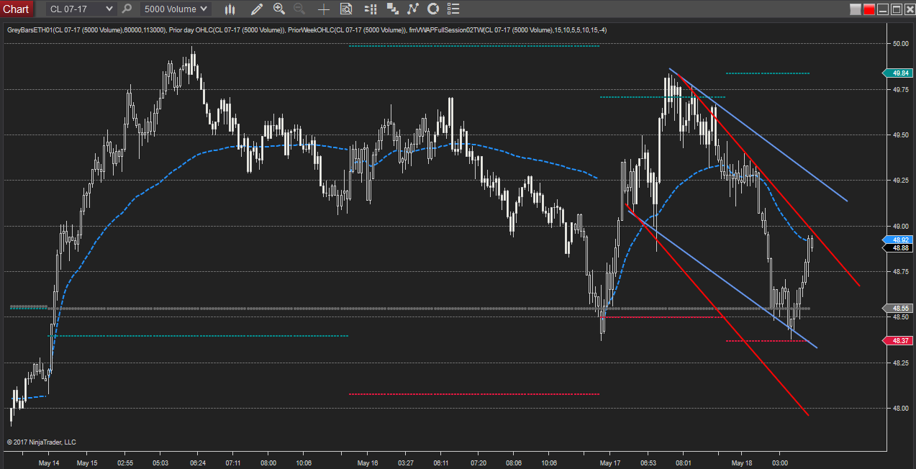Click the indicator label text GreyBarsETH01
The height and width of the screenshot is (469, 916).
click(x=30, y=30)
